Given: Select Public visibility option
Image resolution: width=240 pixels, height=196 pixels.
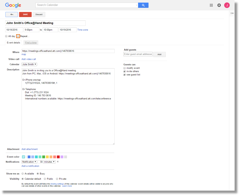Looking at the screenshot, I should (x=45, y=179).
